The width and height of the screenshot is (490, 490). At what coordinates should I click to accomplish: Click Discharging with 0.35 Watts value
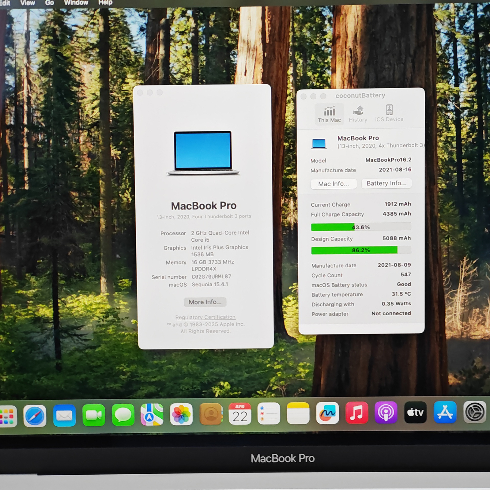(x=396, y=303)
